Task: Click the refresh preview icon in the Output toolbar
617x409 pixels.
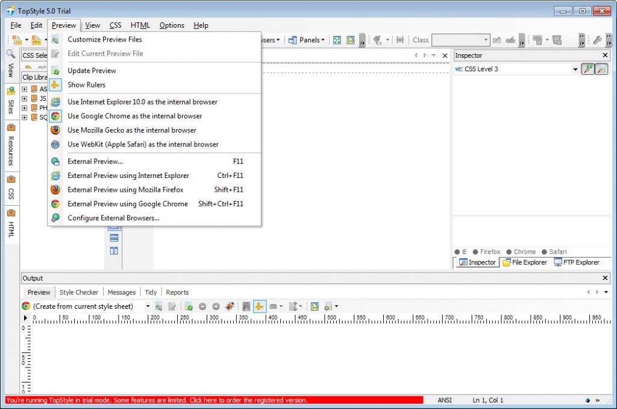Action: 189,306
